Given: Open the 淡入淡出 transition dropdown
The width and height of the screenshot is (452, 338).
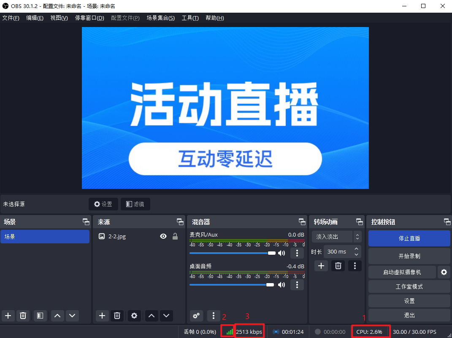Looking at the screenshot, I should point(336,237).
